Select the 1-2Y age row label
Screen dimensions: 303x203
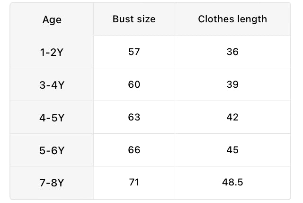(x=52, y=52)
